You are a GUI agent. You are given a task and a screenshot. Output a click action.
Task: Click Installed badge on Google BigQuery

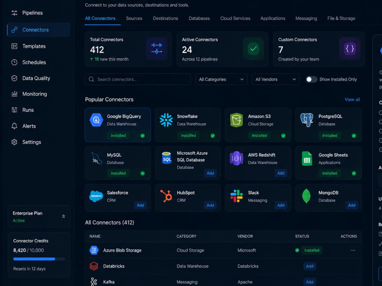118,135
